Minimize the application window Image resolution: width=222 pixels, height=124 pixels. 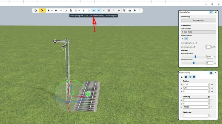coord(206,4)
